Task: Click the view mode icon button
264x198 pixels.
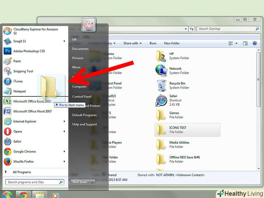Action: pos(231,43)
